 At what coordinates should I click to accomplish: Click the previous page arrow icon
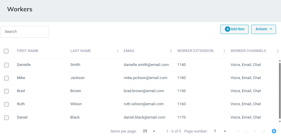tap(247, 131)
